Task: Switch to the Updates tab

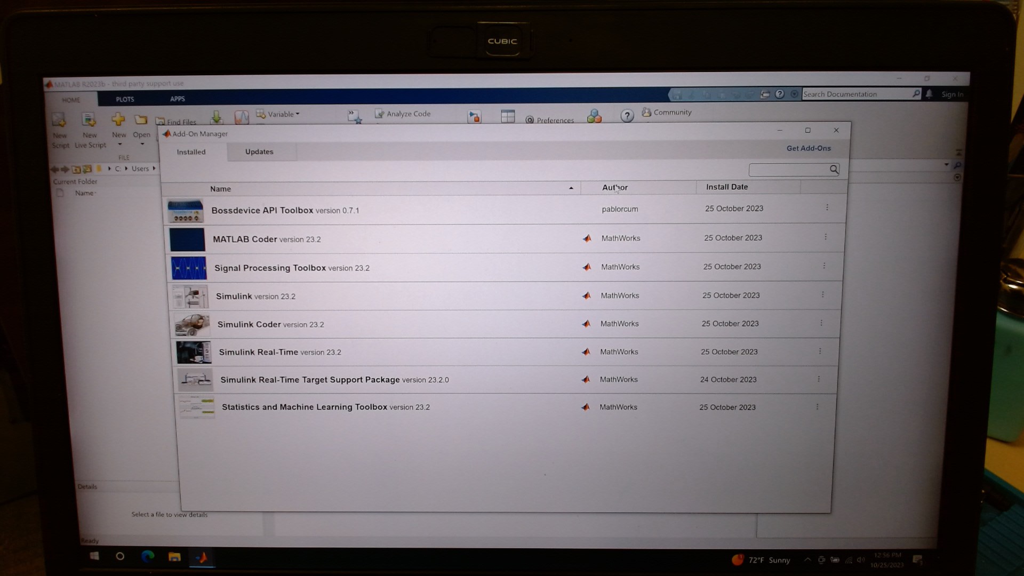Action: (259, 151)
